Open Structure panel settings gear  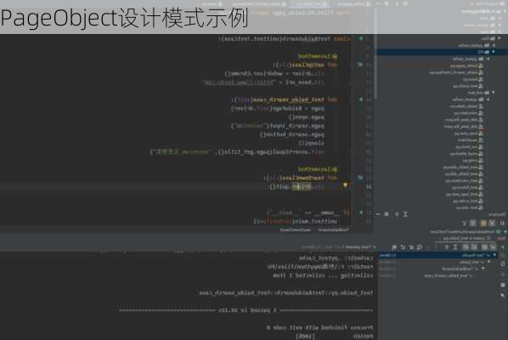(x=387, y=214)
